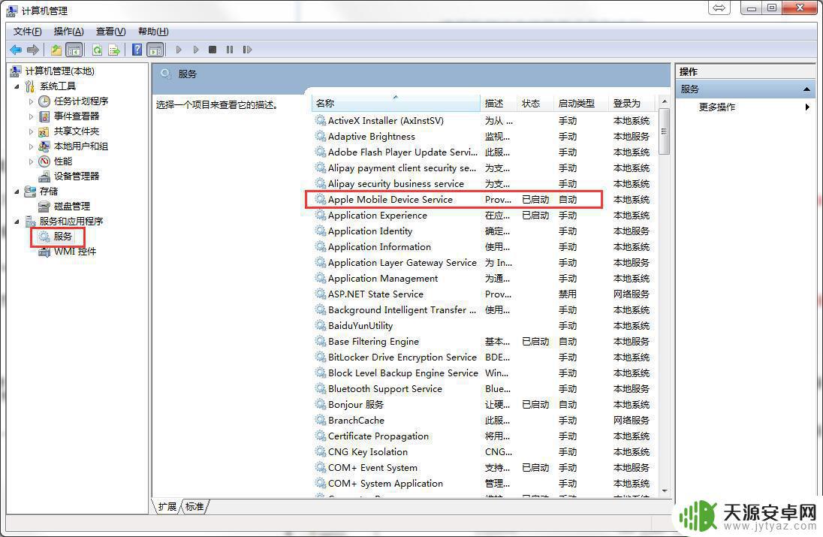Click the Pause service icon
The image size is (823, 537).
[229, 50]
